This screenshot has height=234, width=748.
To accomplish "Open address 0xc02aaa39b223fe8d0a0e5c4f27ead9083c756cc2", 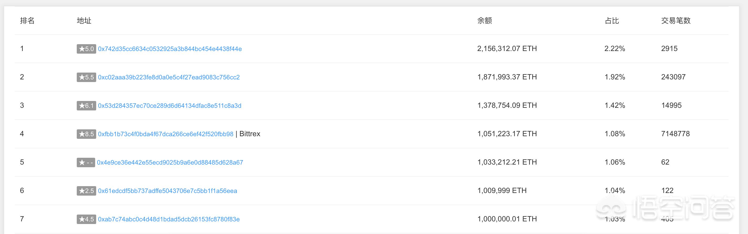I will (169, 77).
